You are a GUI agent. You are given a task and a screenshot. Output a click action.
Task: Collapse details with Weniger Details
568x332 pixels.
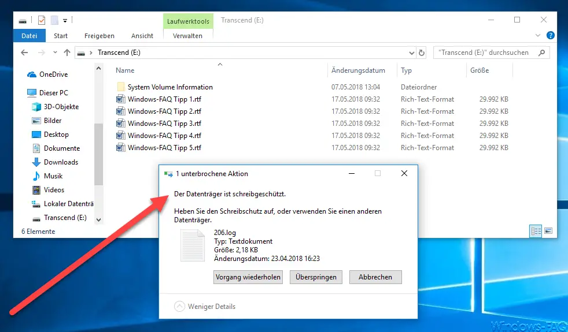pos(205,307)
